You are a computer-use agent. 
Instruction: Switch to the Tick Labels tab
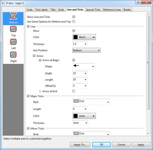click(41, 10)
